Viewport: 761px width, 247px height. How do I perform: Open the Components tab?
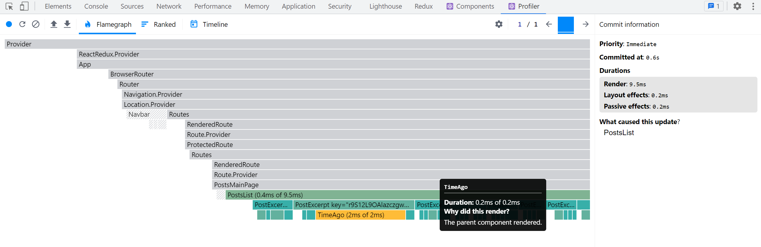(x=470, y=6)
